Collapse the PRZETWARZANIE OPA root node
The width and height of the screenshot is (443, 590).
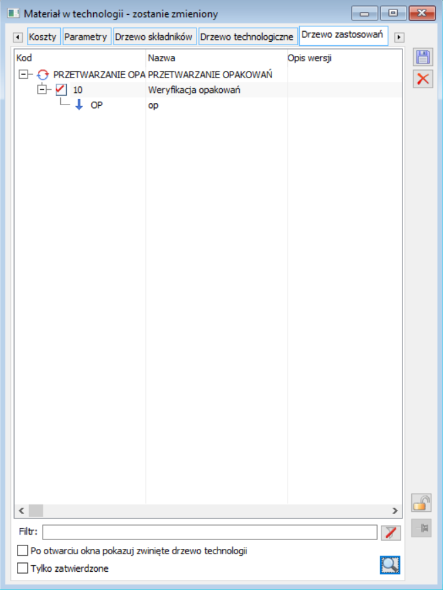tap(24, 74)
